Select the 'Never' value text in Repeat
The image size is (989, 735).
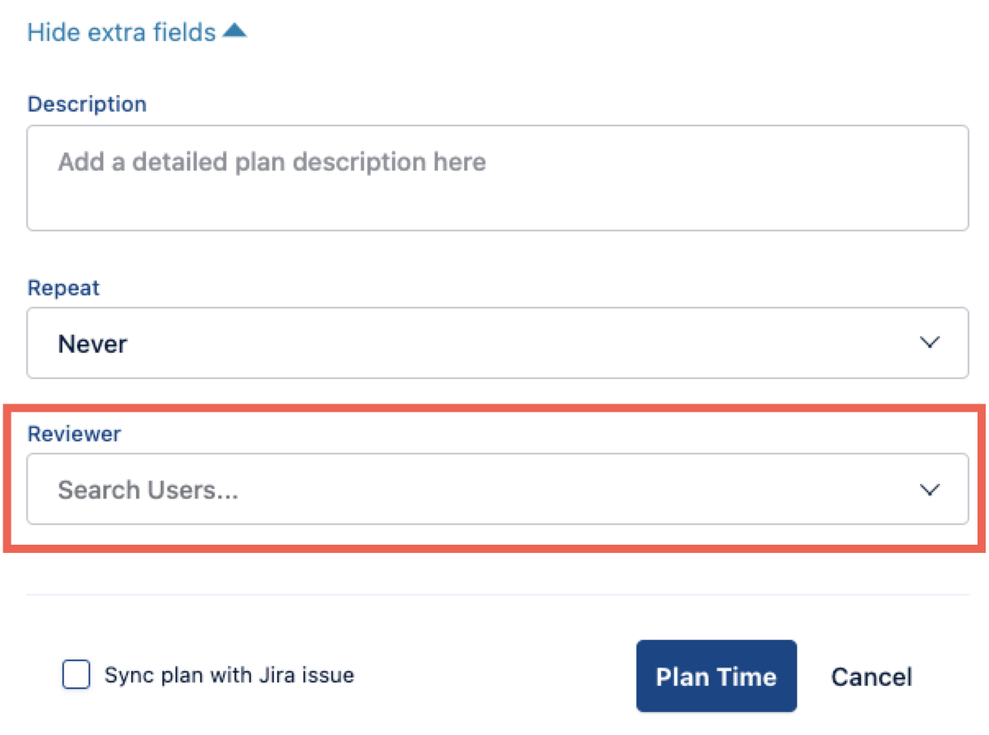point(92,344)
